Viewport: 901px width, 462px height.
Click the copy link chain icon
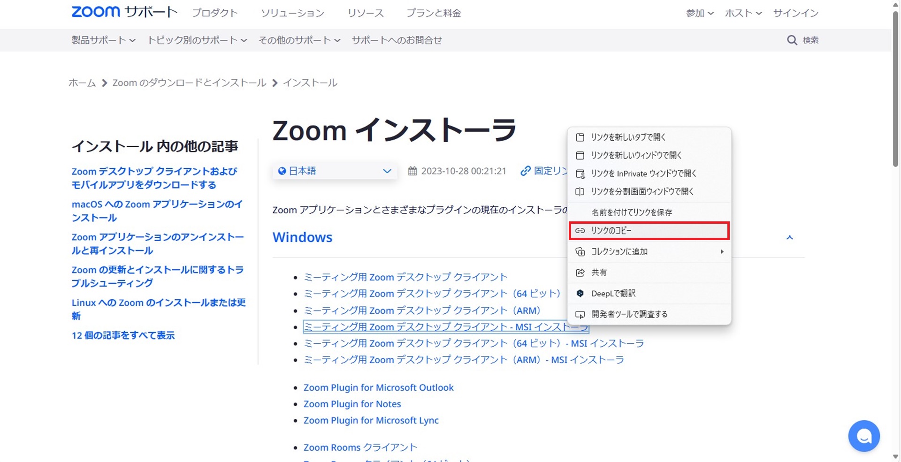(580, 231)
